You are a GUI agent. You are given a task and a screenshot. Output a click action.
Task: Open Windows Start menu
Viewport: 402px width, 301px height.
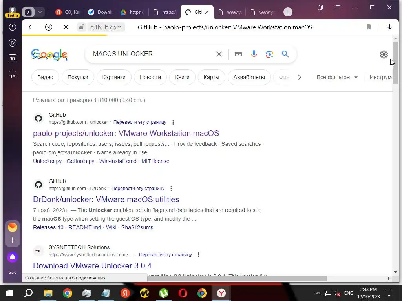[9, 293]
